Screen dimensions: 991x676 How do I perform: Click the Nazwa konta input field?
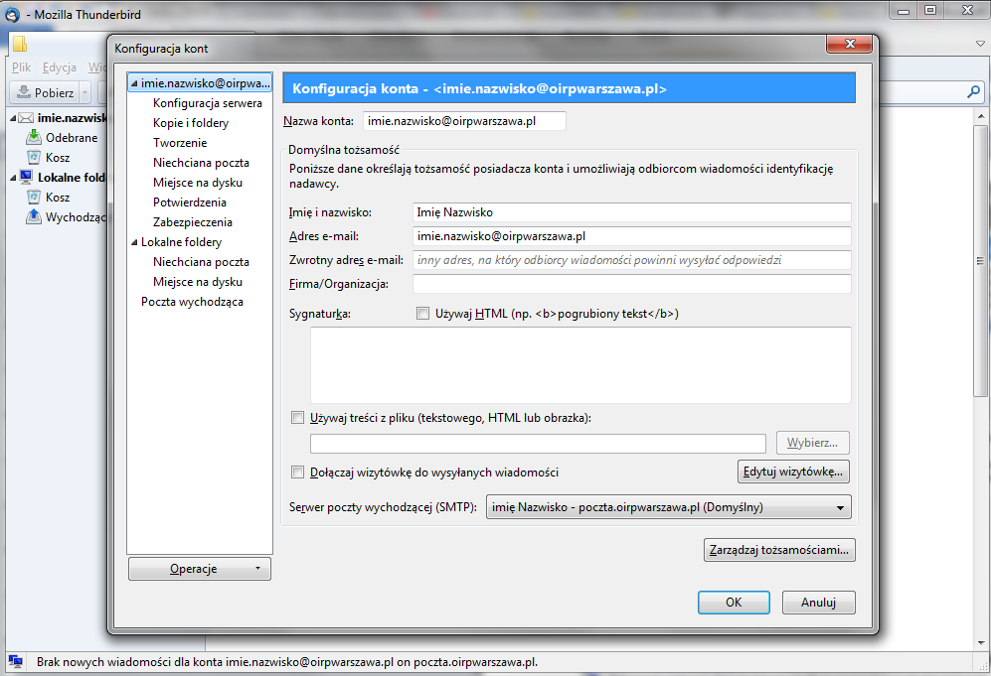point(464,121)
